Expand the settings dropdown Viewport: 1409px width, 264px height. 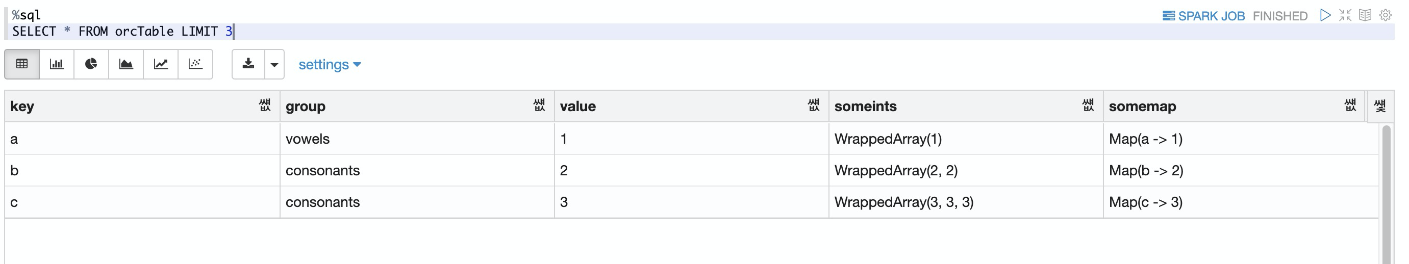point(330,65)
